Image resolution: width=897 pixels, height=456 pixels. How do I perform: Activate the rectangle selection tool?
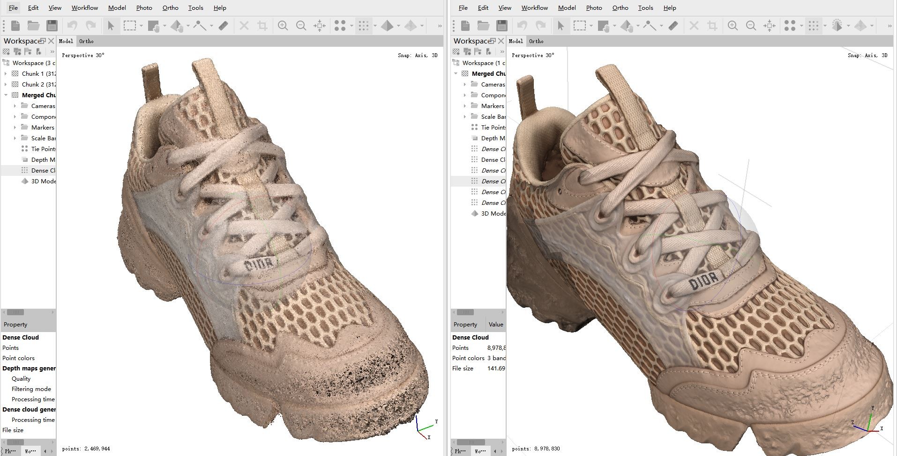click(x=129, y=26)
